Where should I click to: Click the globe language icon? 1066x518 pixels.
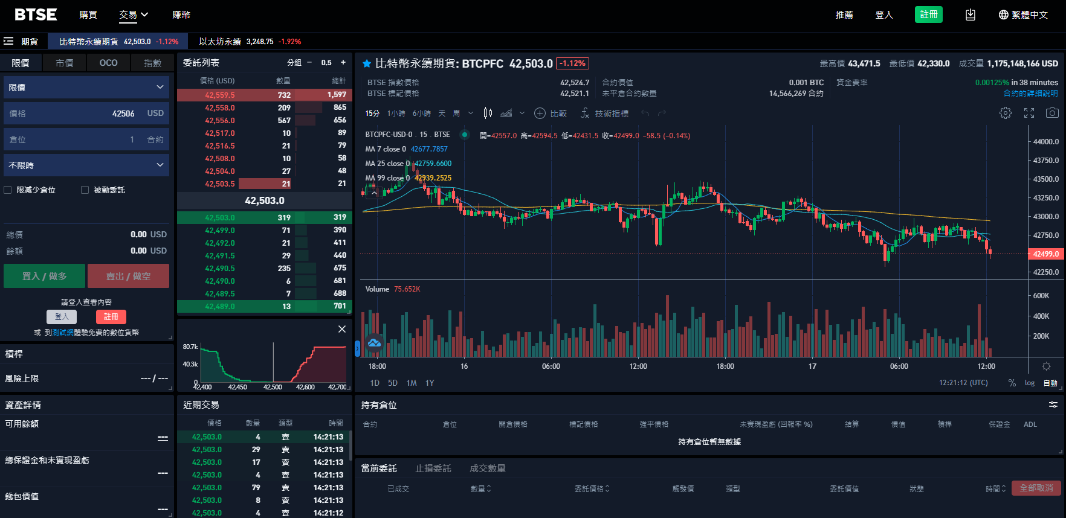1003,14
